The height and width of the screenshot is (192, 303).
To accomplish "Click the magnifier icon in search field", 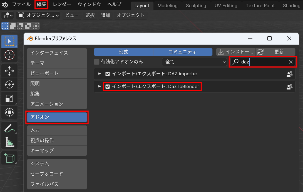I will tap(235, 62).
